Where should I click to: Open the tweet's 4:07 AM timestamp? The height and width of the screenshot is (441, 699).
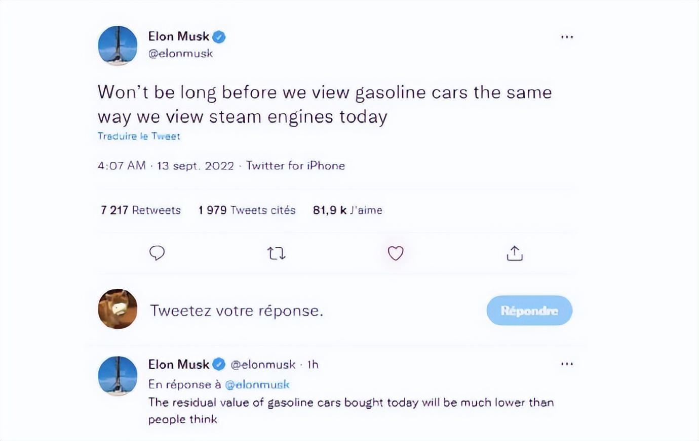[122, 166]
